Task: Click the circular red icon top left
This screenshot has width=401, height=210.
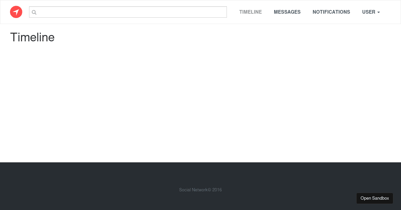Action: pos(16,12)
